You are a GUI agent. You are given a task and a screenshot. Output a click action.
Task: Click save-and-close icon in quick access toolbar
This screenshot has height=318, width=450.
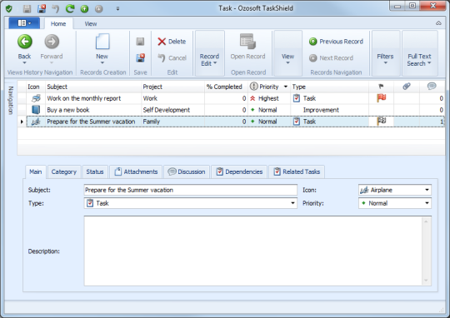[42, 8]
